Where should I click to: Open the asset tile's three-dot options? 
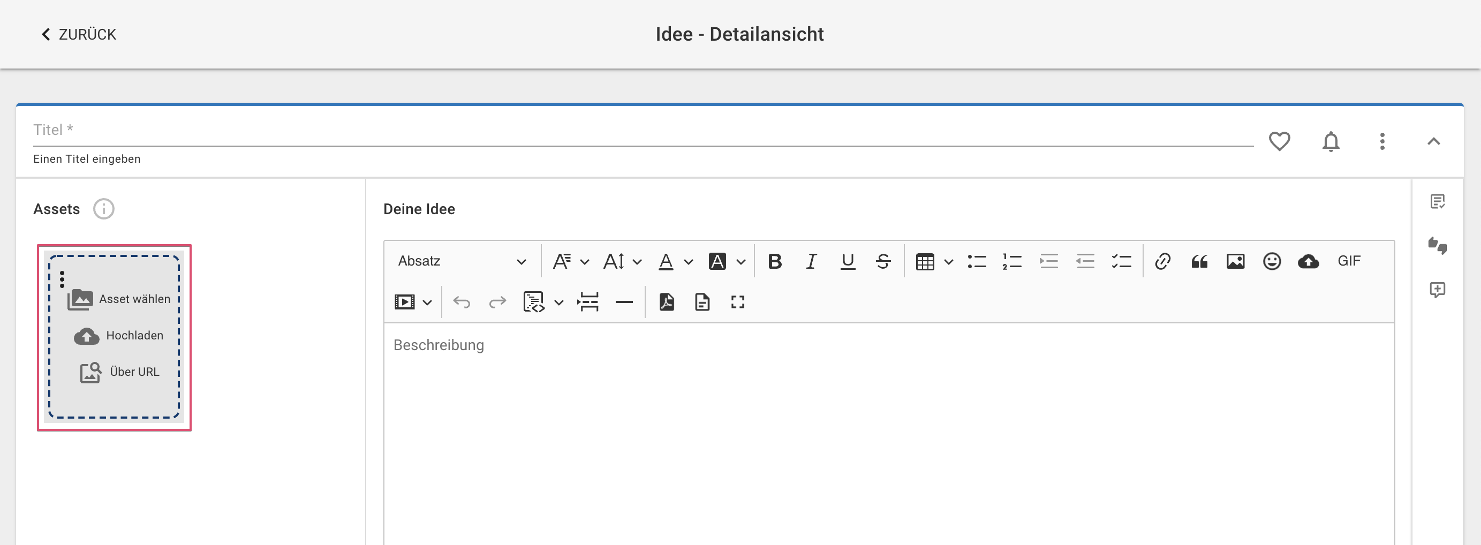coord(62,280)
